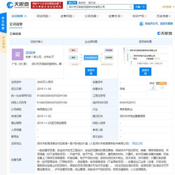Click the 法定代表人 column header
Screen dimensions: 175x175
(36, 42)
